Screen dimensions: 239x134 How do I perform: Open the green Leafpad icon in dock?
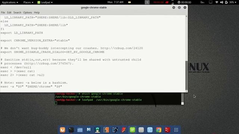click(x=132, y=130)
